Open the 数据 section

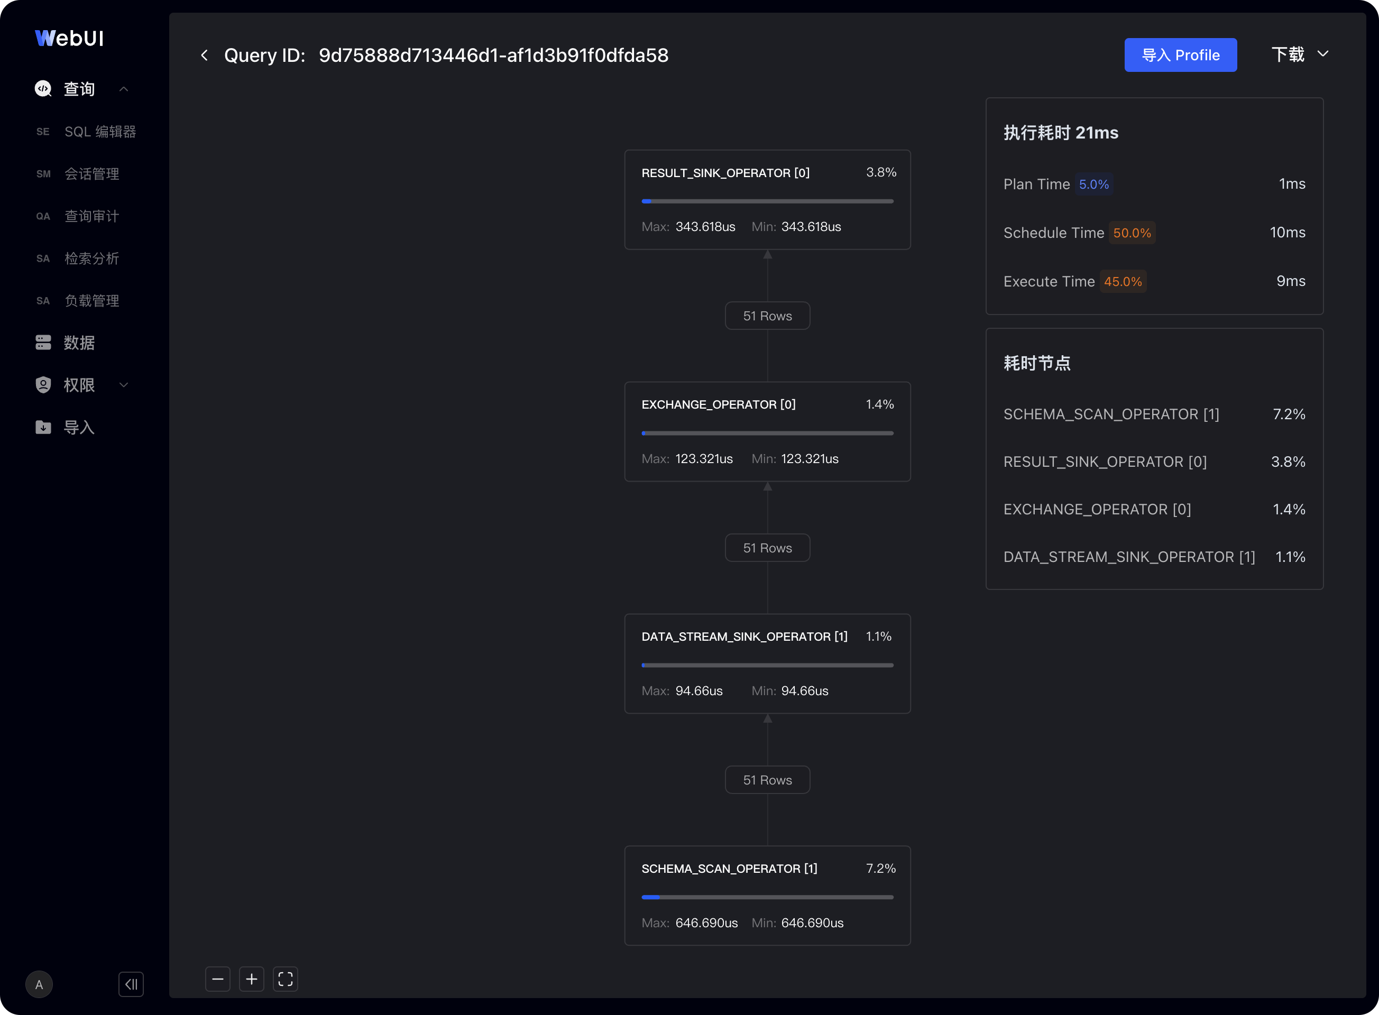(79, 343)
